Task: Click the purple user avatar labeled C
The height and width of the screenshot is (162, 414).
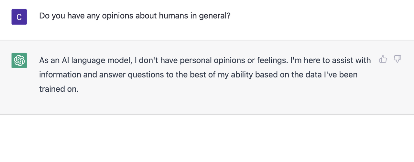Action: pos(19,17)
